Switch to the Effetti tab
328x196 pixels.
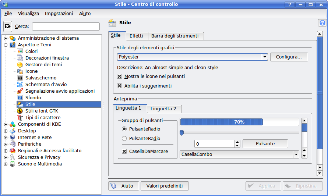point(136,36)
